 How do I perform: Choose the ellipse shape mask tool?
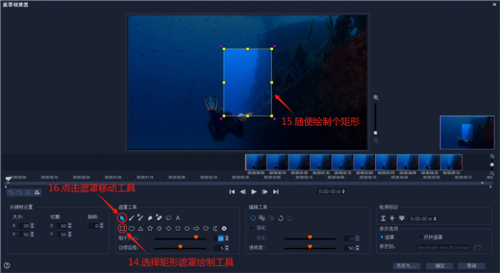point(132,229)
